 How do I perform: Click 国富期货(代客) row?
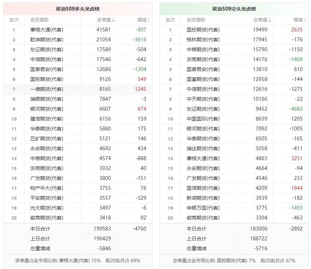tap(234, 79)
